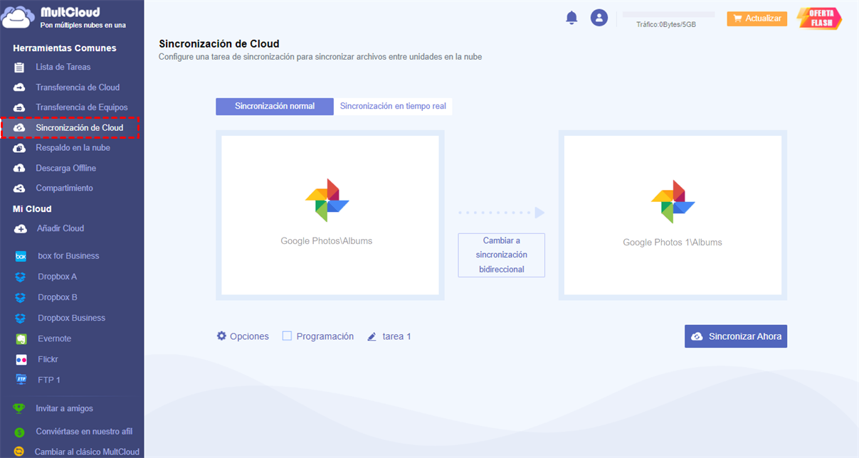This screenshot has width=859, height=458.
Task: Click the FTP 1 icon
Action: coord(21,380)
